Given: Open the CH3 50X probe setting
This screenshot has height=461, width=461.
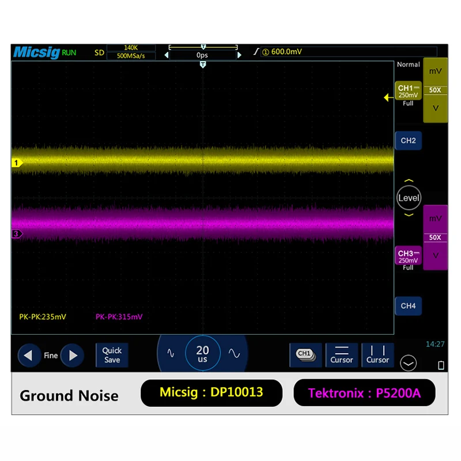Looking at the screenshot, I should pyautogui.click(x=435, y=237).
